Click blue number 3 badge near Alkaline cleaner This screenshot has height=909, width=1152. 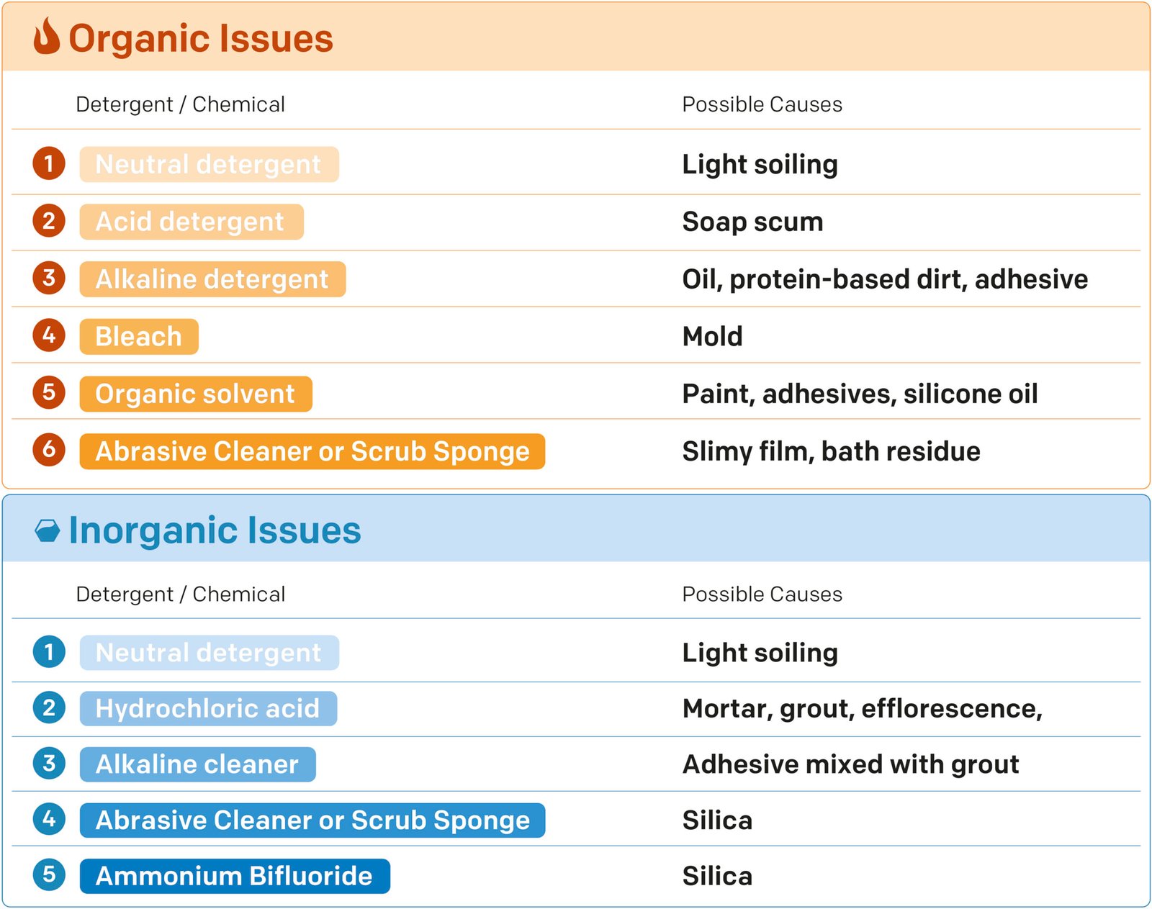[x=49, y=763]
